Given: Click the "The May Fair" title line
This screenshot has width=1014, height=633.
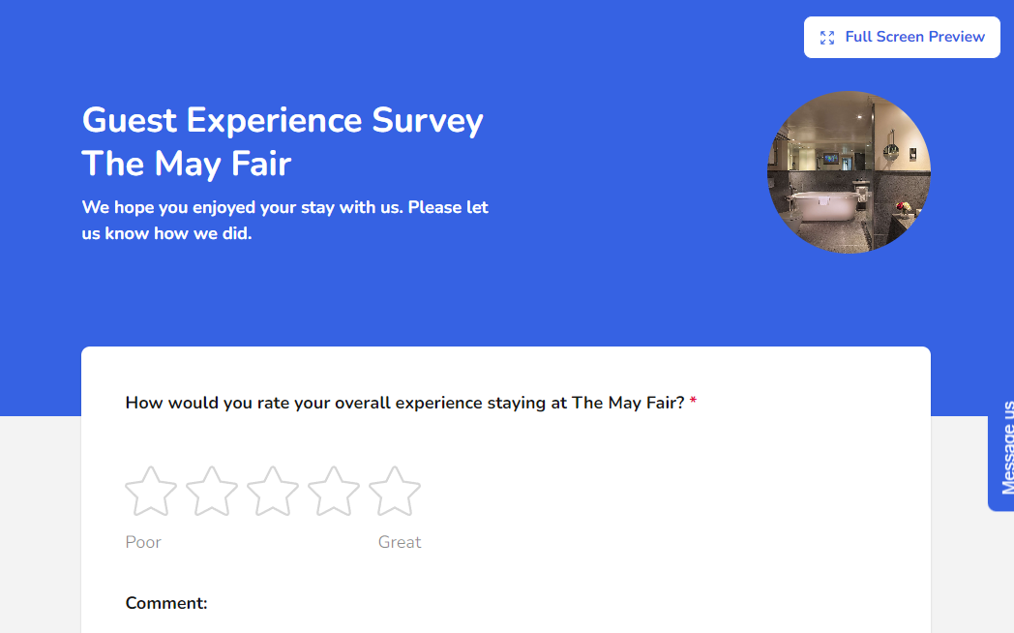Looking at the screenshot, I should pyautogui.click(x=187, y=164).
